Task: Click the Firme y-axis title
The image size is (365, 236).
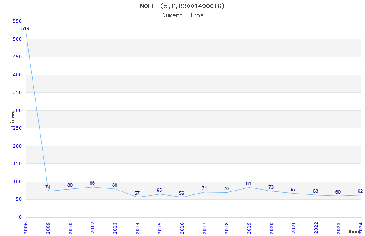Action: pyautogui.click(x=12, y=120)
